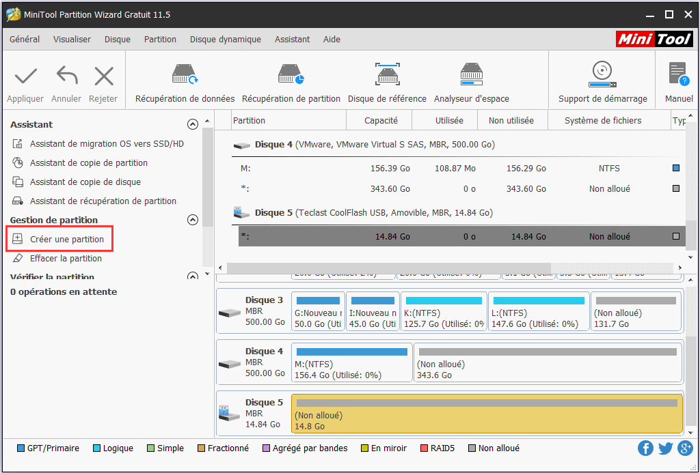Click the Logique legend color swatch

(96, 448)
